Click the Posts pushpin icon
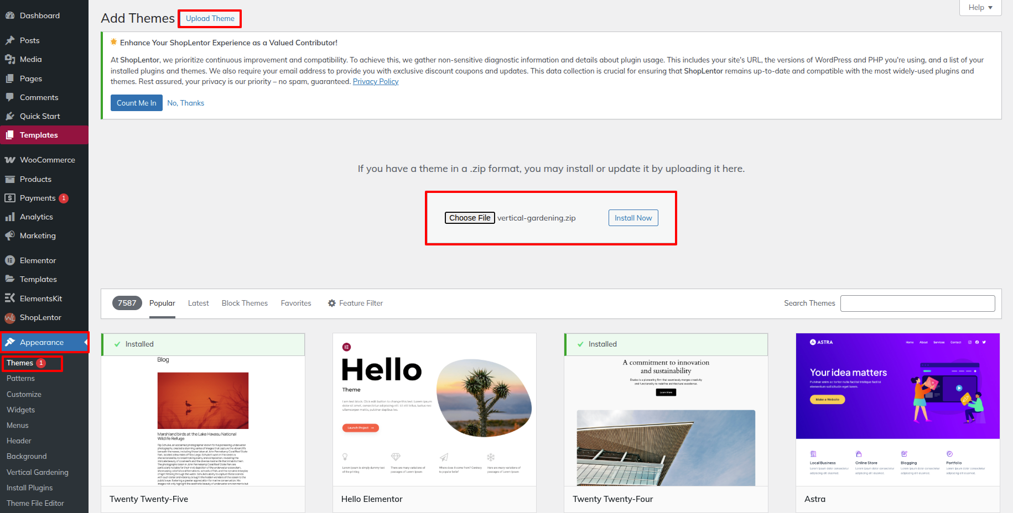 [9, 40]
